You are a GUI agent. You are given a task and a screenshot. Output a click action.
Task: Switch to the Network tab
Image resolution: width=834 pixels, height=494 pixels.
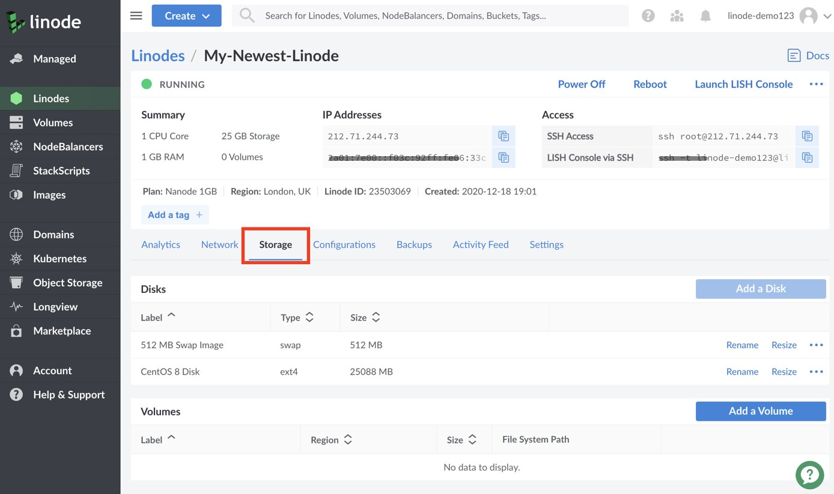[x=219, y=244]
